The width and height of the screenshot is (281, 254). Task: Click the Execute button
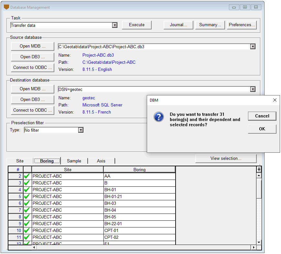pyautogui.click(x=136, y=25)
